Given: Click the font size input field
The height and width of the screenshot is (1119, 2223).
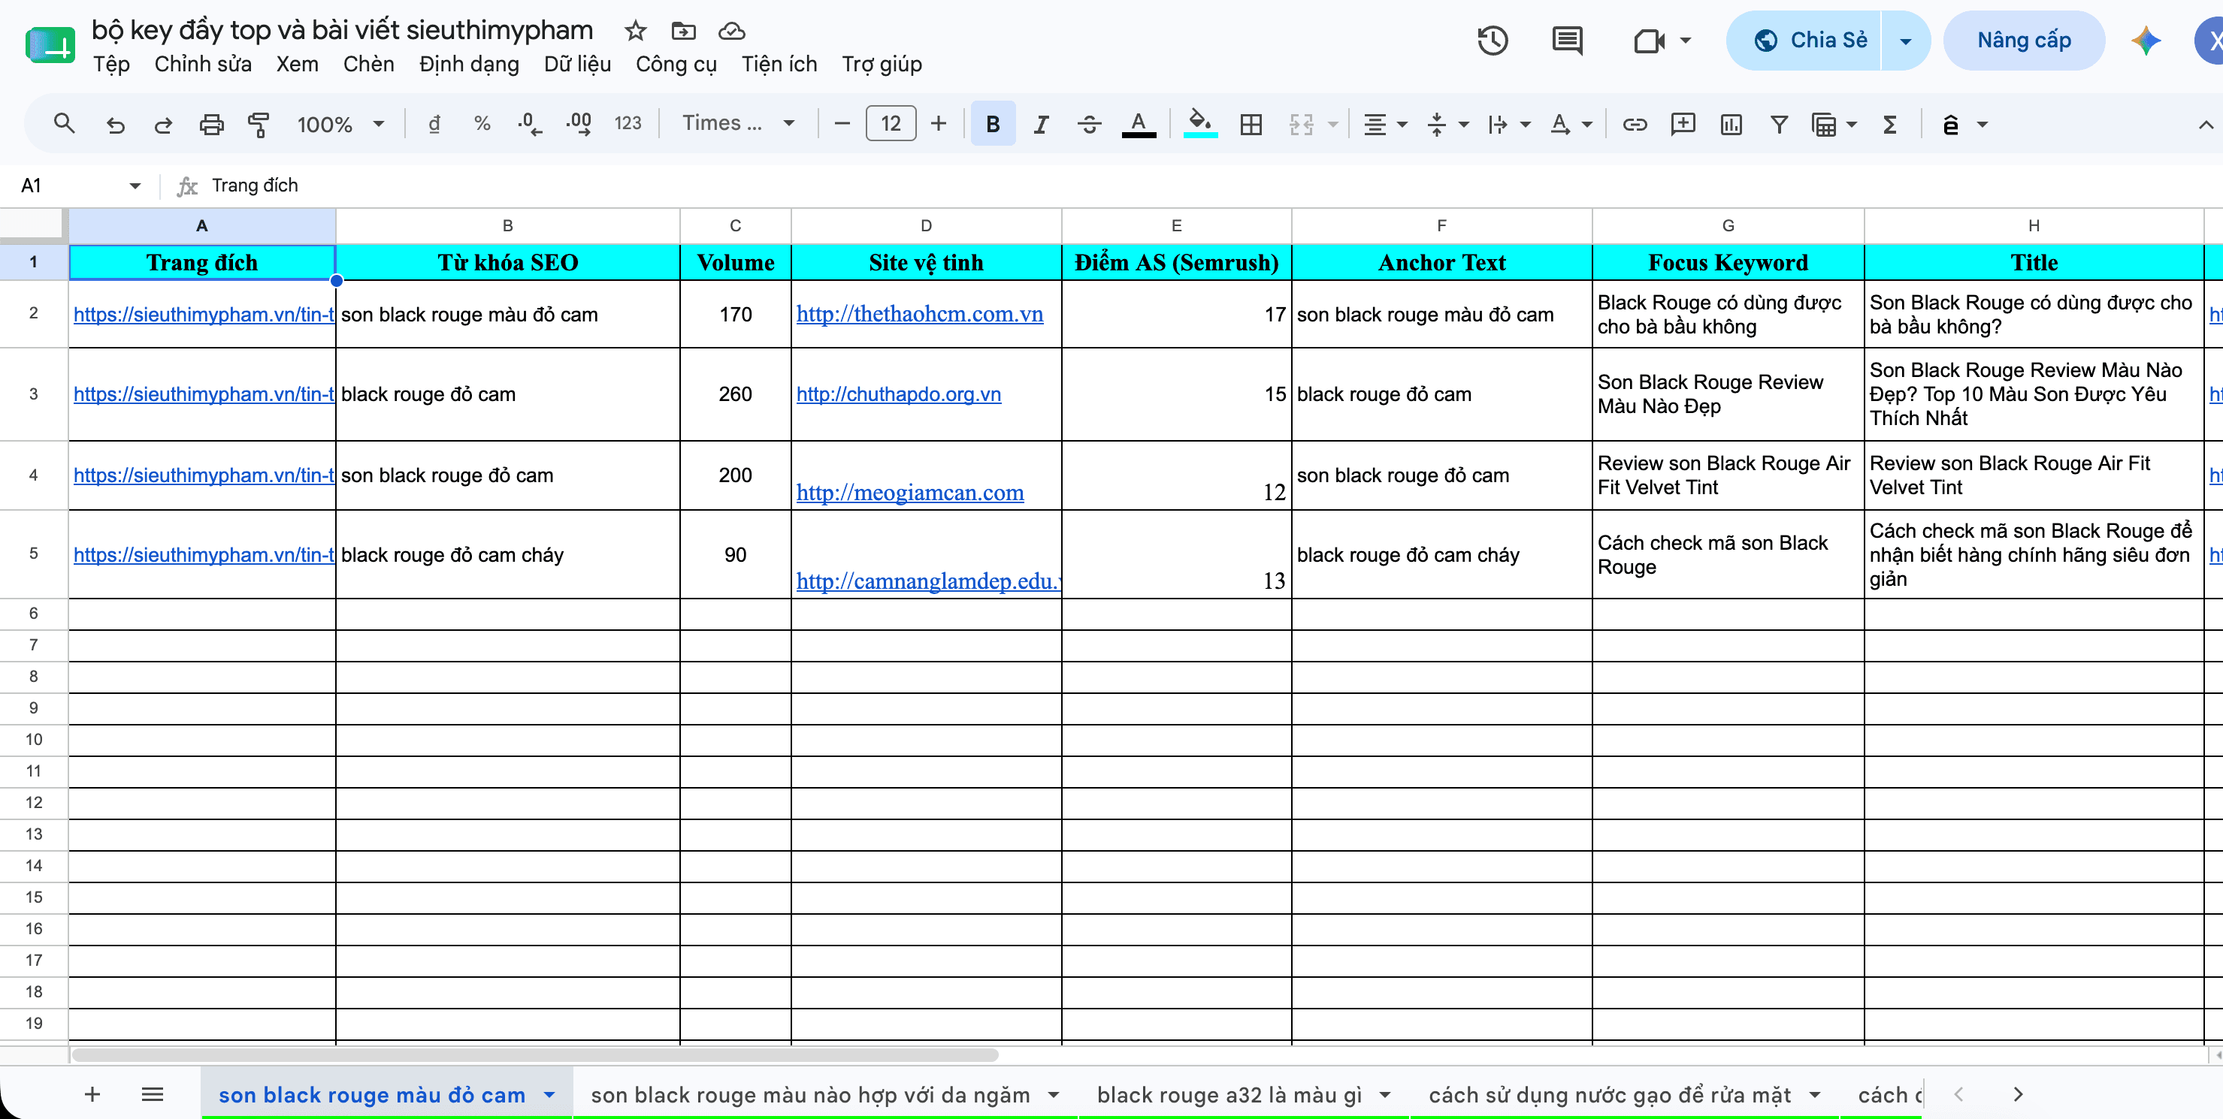Looking at the screenshot, I should click(x=890, y=124).
